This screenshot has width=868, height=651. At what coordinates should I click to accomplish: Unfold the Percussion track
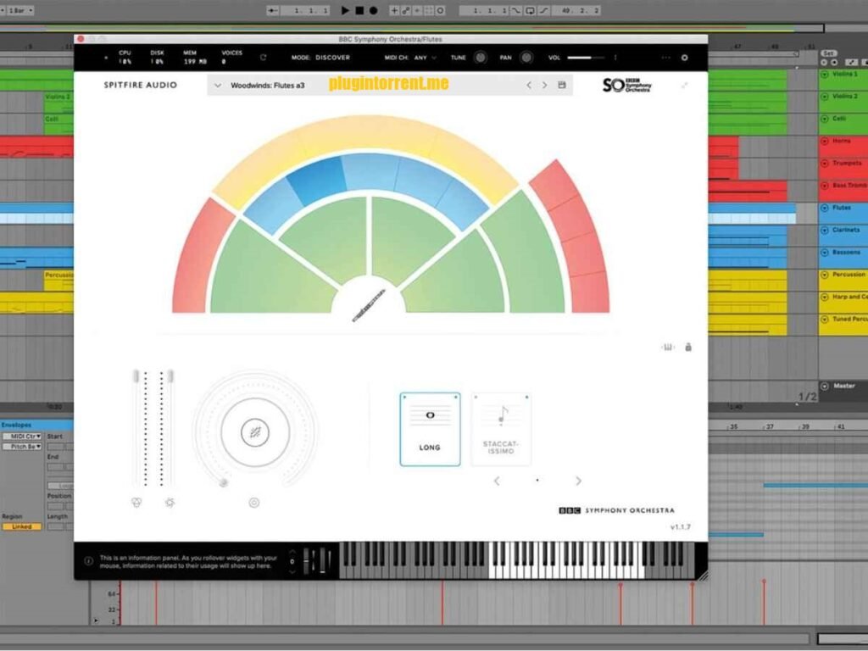point(824,275)
